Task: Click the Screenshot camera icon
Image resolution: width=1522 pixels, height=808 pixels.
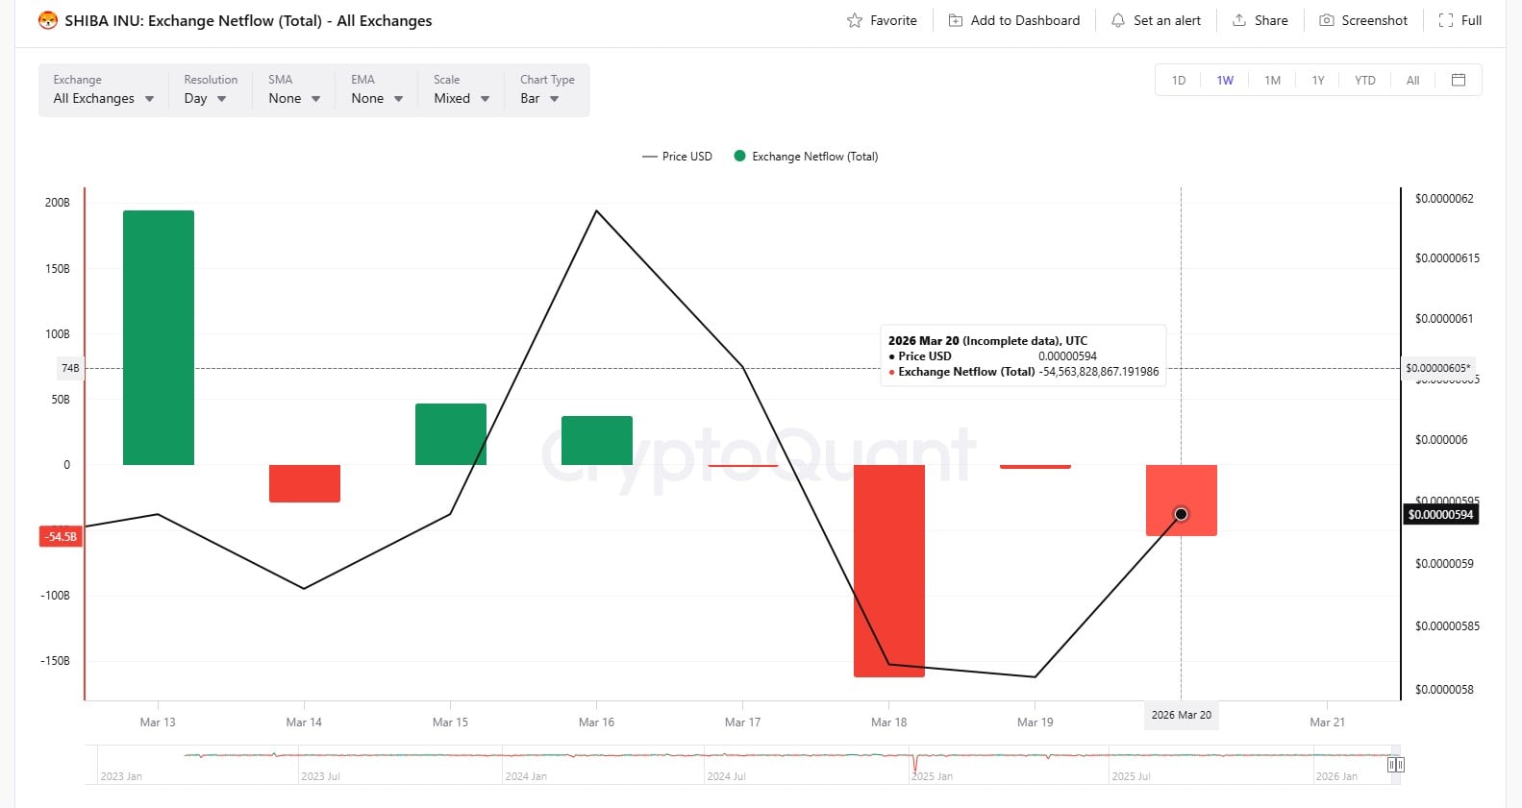Action: point(1326,20)
